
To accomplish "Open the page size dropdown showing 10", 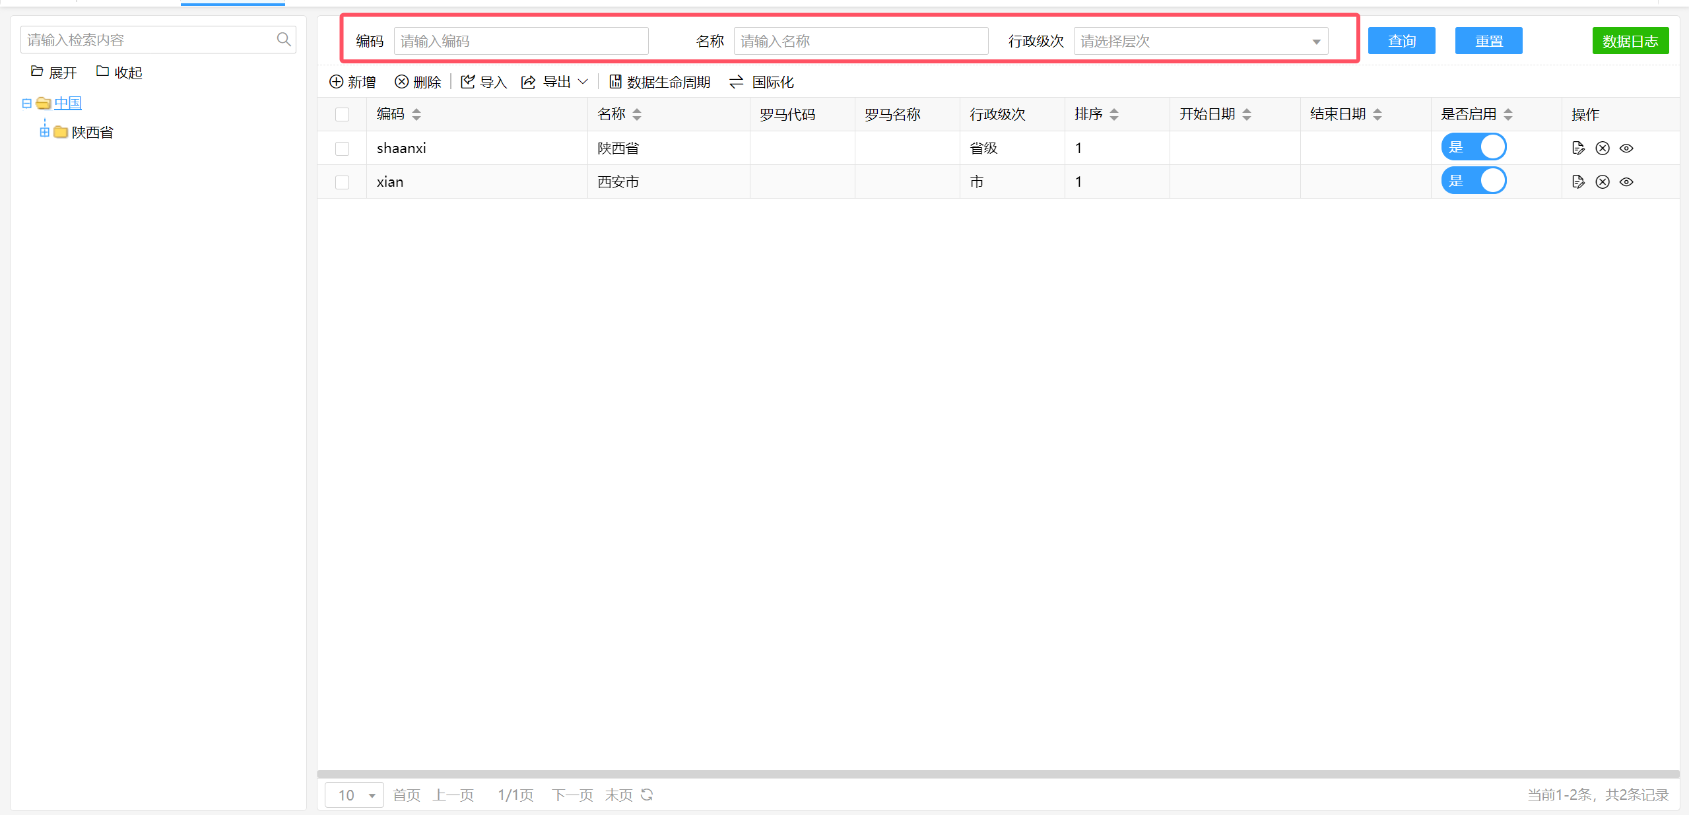I will pos(354,795).
